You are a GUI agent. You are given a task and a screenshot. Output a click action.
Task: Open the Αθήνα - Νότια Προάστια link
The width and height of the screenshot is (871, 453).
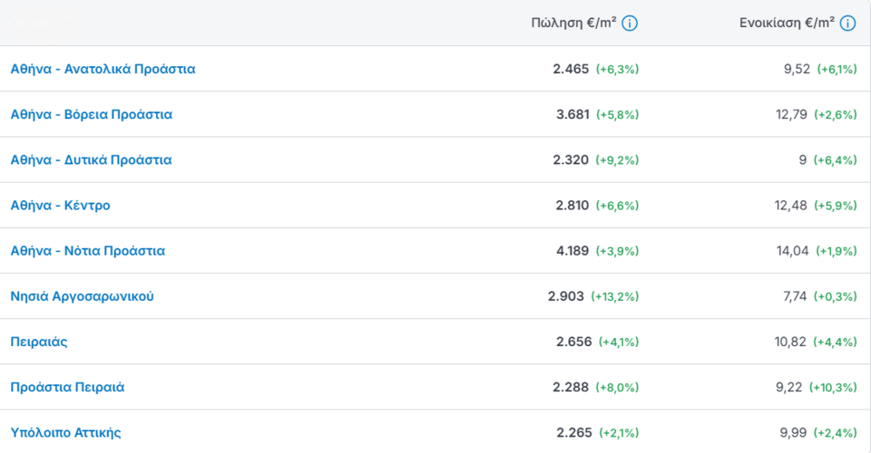click(88, 251)
